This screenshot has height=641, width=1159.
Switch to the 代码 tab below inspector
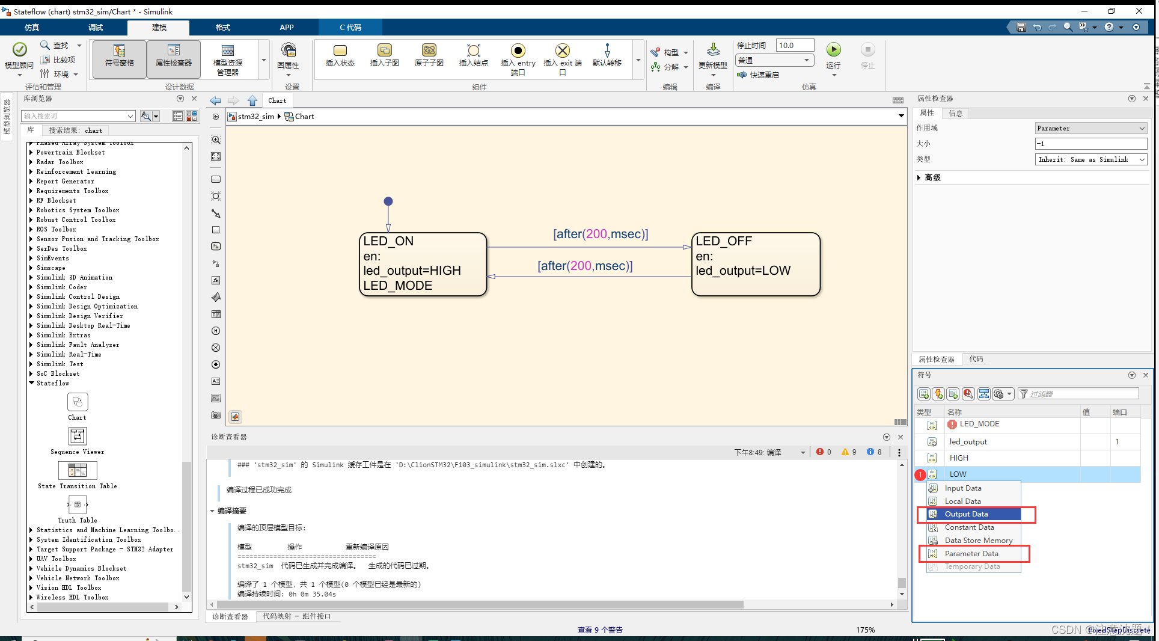(976, 359)
